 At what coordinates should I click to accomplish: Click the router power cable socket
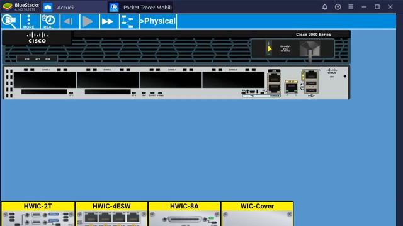[310, 49]
